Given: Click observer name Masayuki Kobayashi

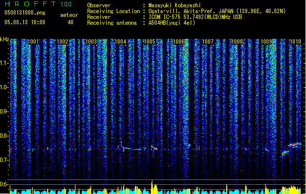Looking at the screenshot, I should click(x=175, y=5).
